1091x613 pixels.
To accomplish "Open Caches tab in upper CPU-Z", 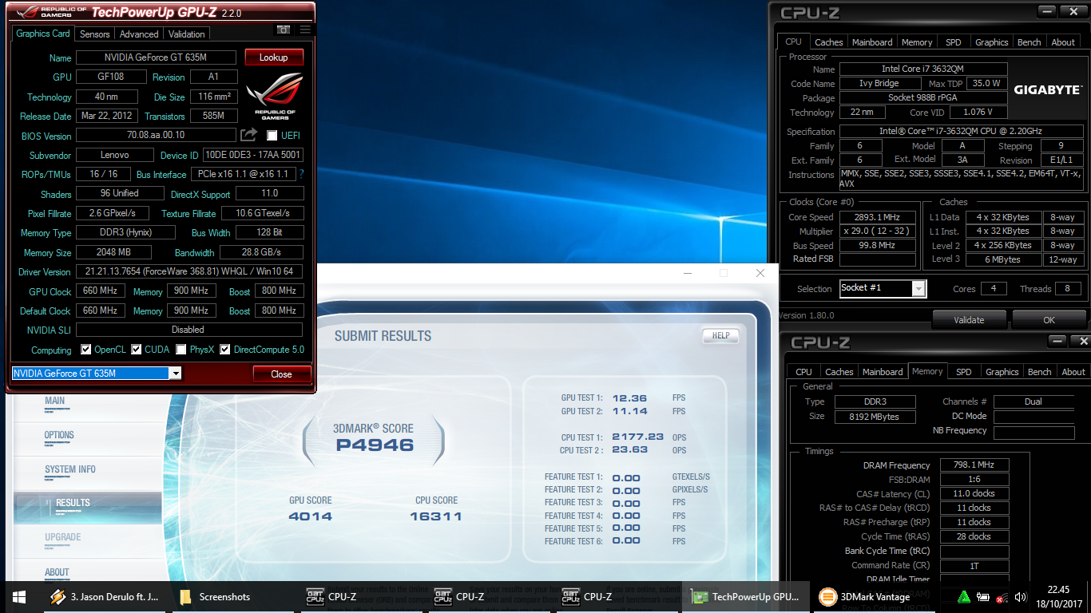I will click(x=828, y=42).
